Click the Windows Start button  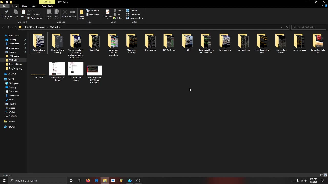(4, 181)
